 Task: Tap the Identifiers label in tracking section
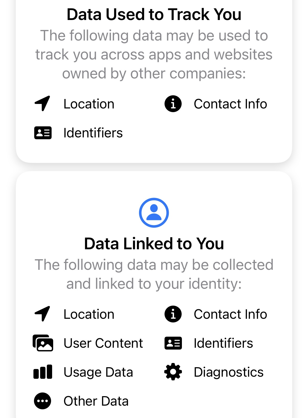click(93, 133)
